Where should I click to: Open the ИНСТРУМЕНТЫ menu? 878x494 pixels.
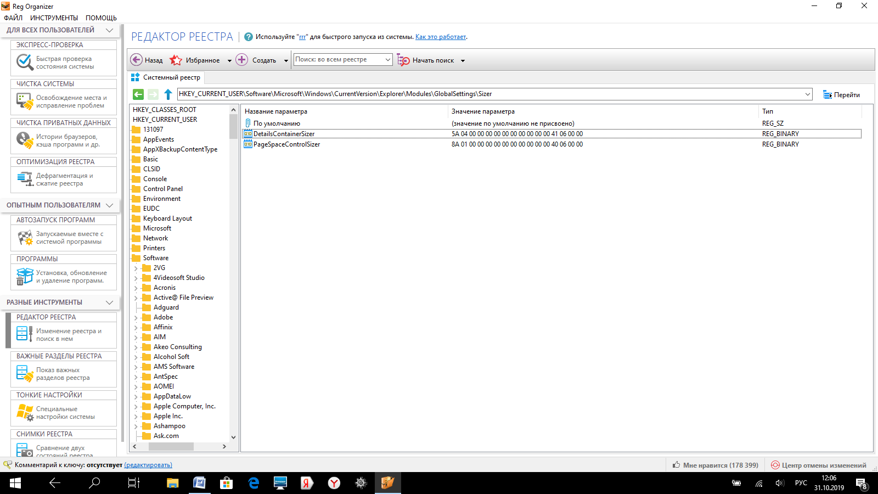(x=54, y=18)
